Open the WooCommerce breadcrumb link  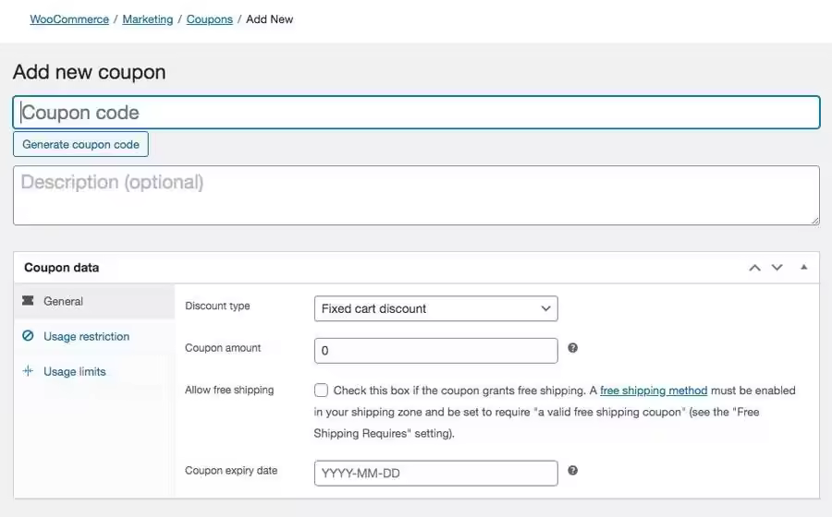[69, 19]
